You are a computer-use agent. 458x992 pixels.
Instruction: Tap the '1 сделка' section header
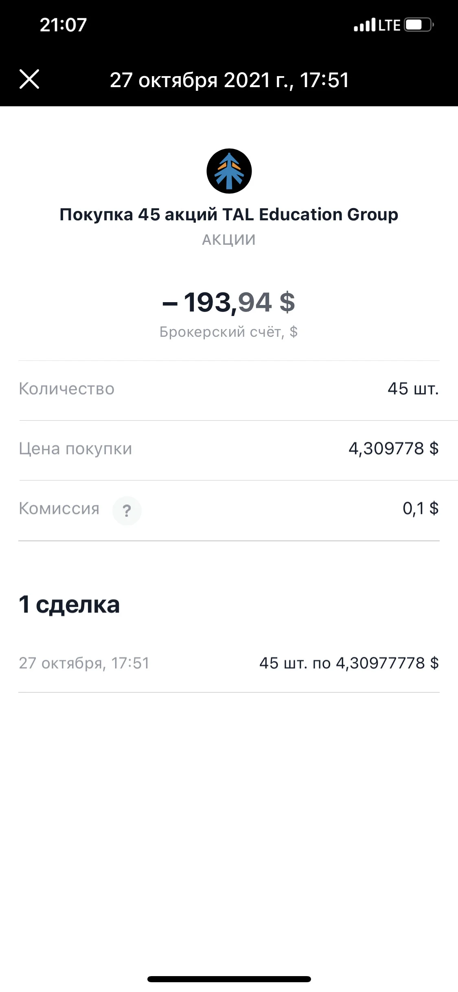(69, 604)
